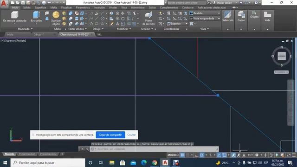Click the Plano de sección icon
This screenshot has width=297, height=167.
pyautogui.click(x=148, y=15)
